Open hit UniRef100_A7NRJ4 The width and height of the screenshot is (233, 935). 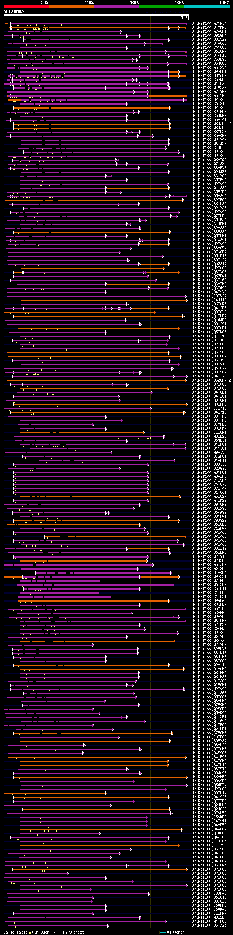pos(209,24)
